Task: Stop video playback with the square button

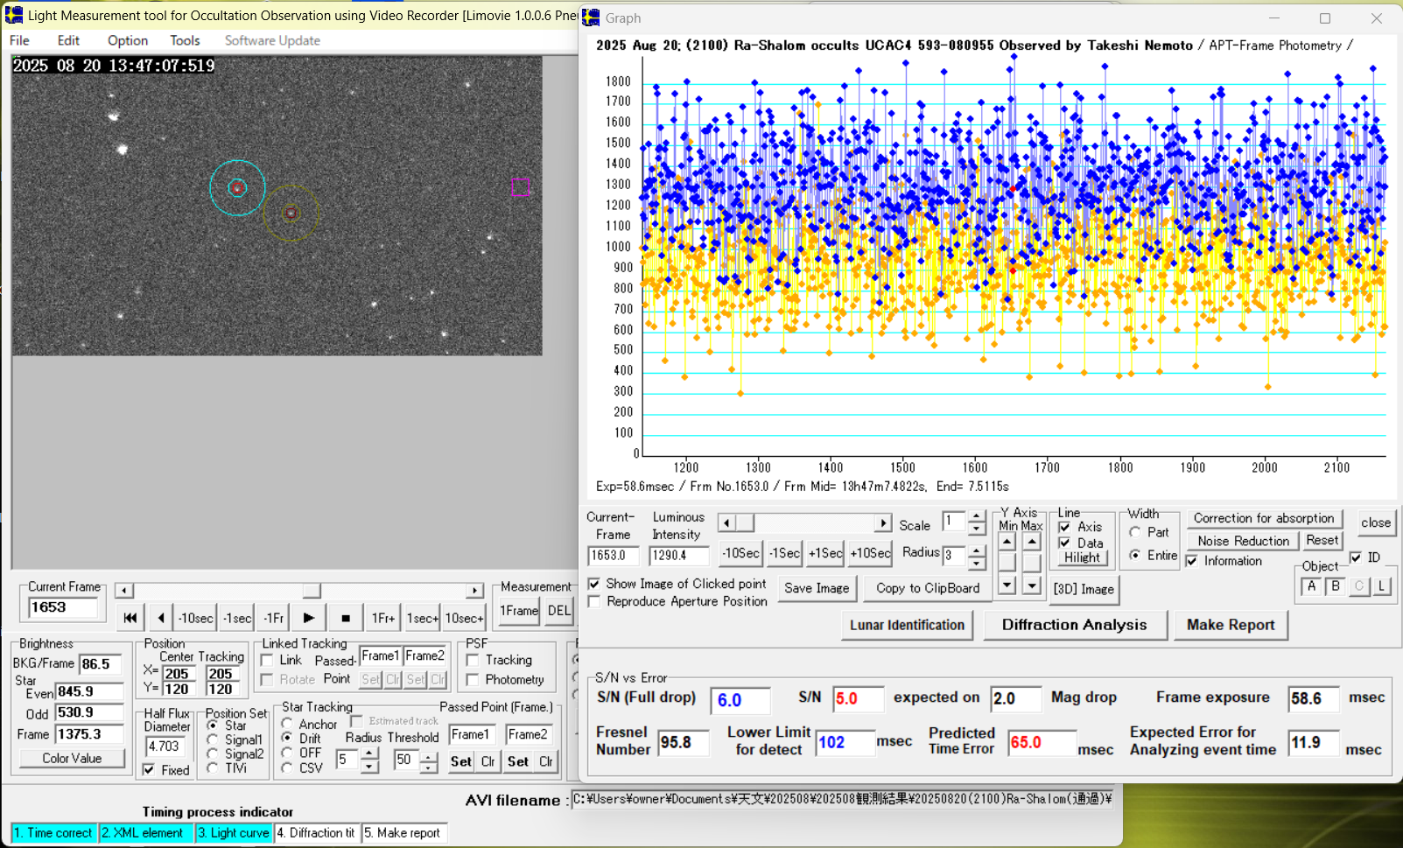Action: pyautogui.click(x=346, y=618)
